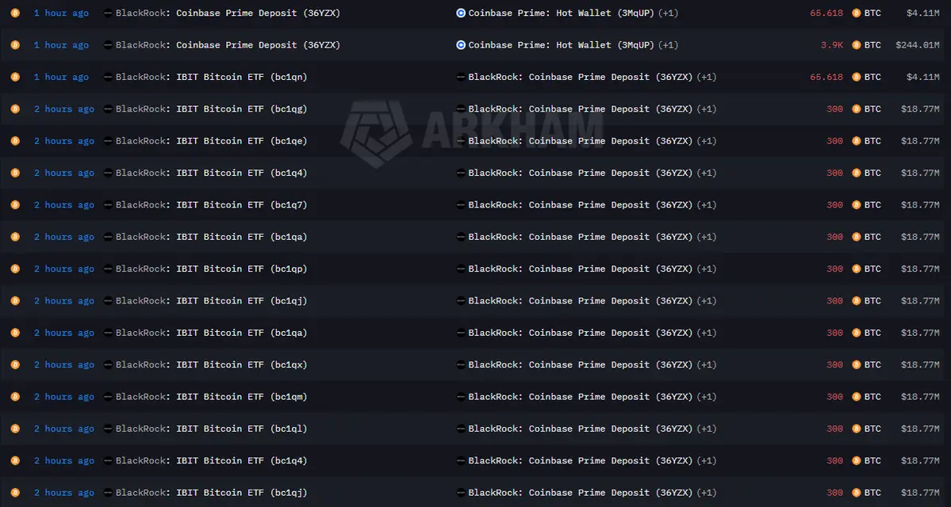The height and width of the screenshot is (507, 951).
Task: Click the orange BTC token icon next to 3.9K
Action: pyautogui.click(x=857, y=45)
